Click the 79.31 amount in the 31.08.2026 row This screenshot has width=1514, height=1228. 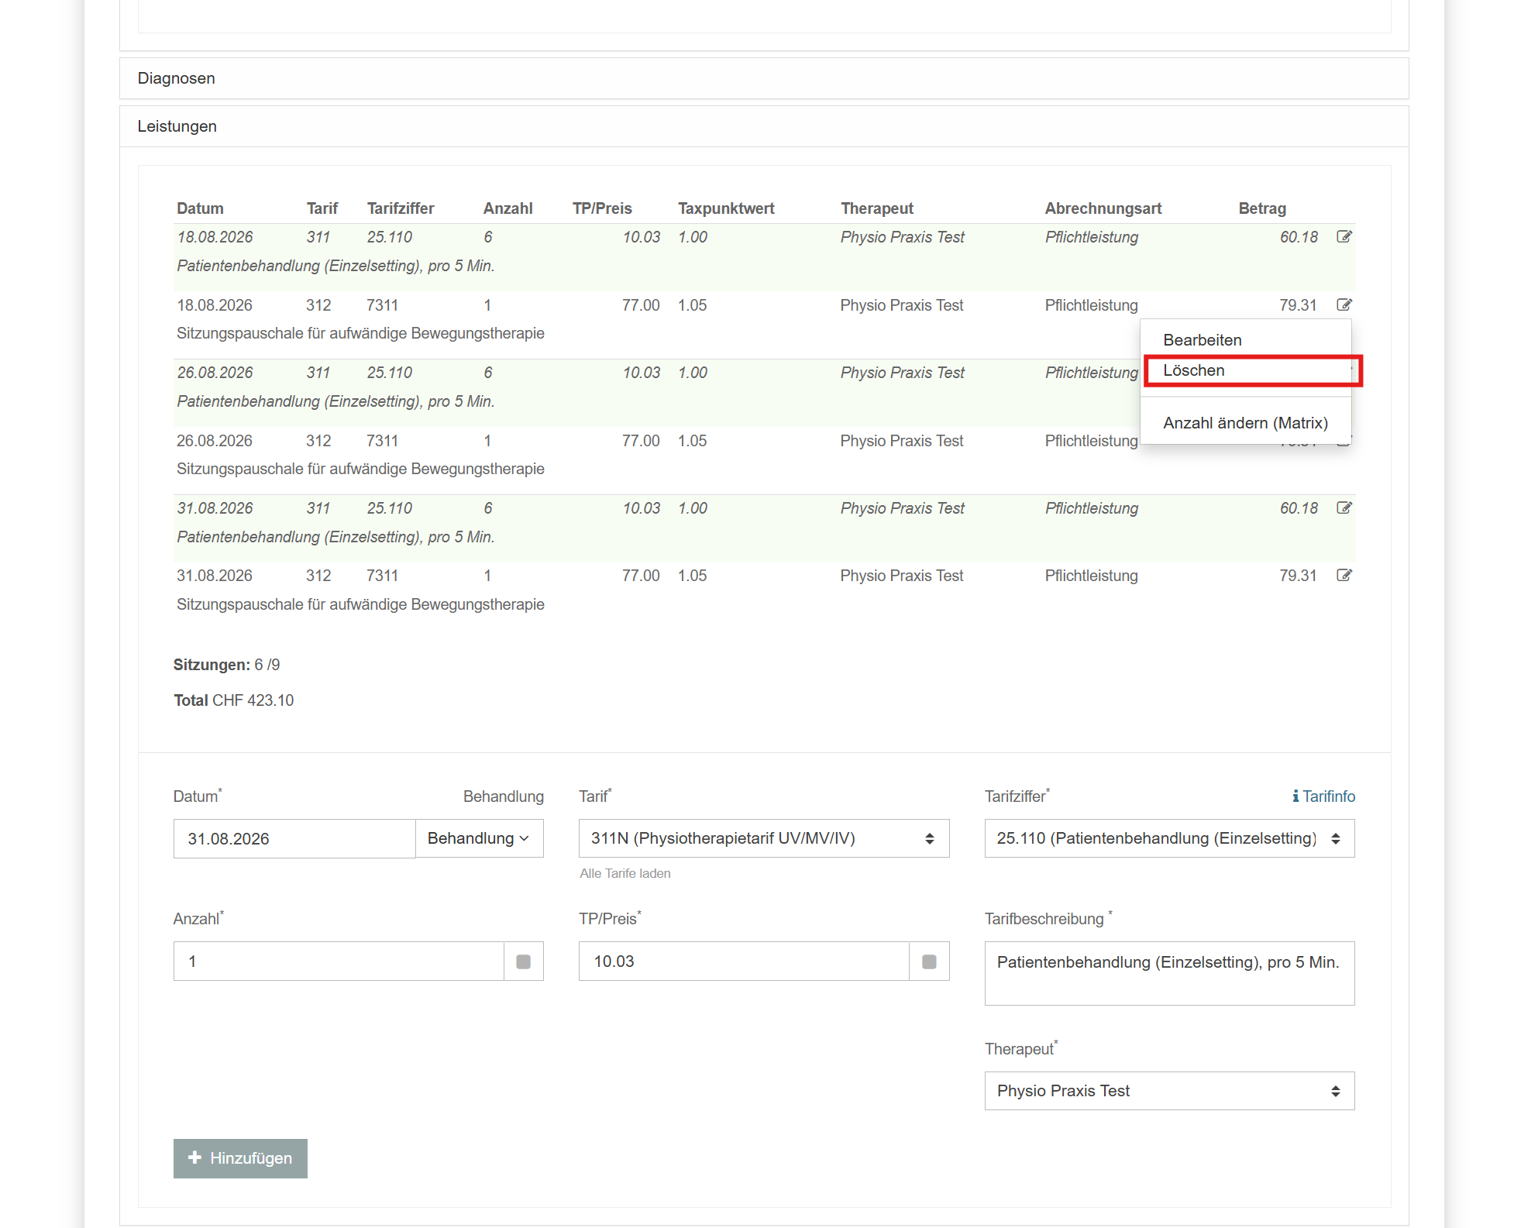(x=1299, y=576)
